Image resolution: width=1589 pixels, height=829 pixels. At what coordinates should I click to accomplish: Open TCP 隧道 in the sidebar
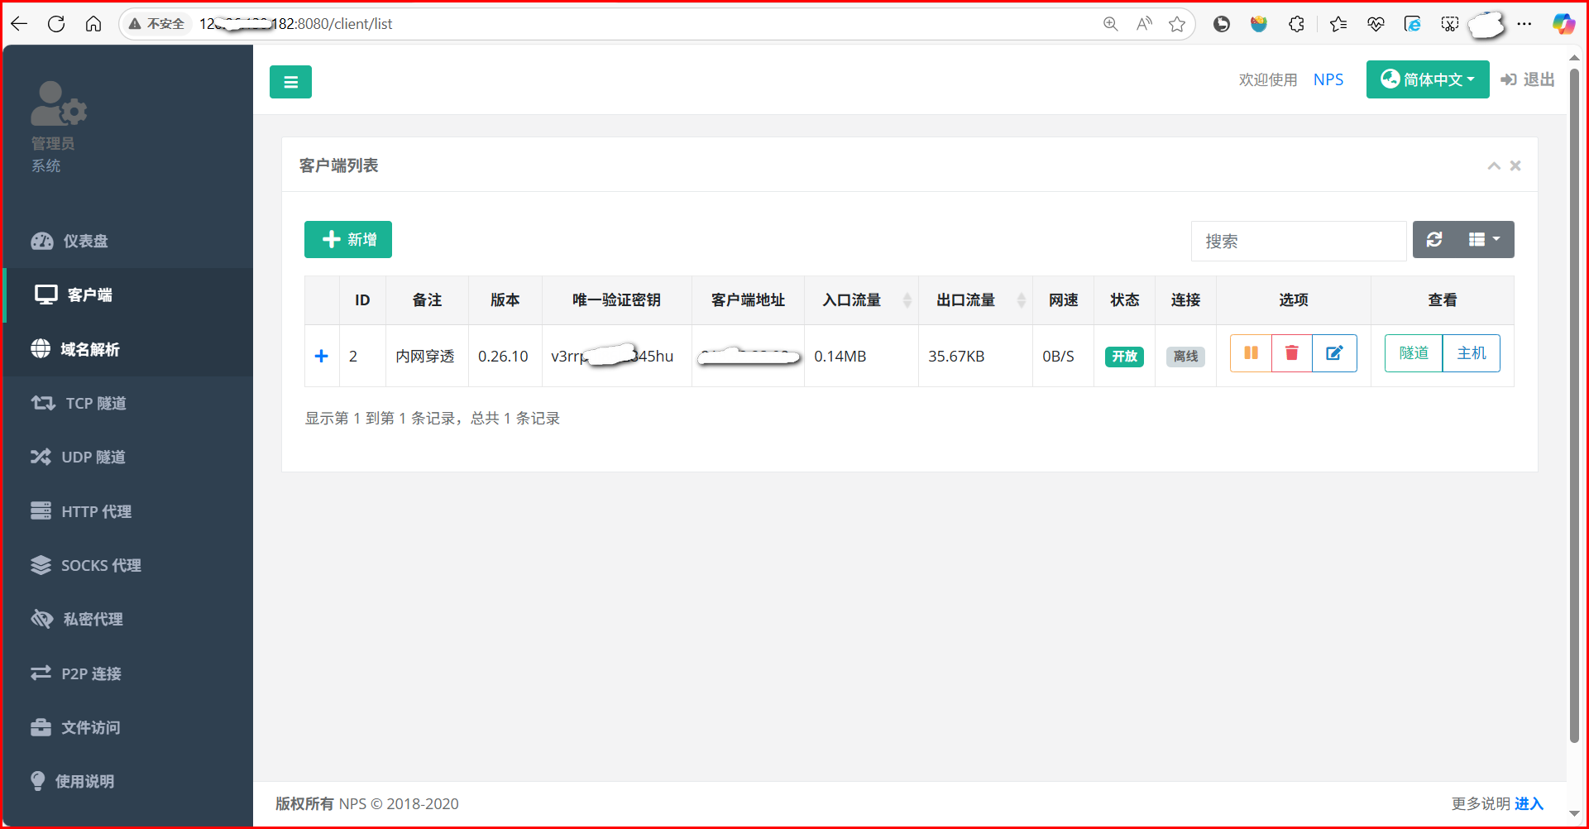(128, 403)
